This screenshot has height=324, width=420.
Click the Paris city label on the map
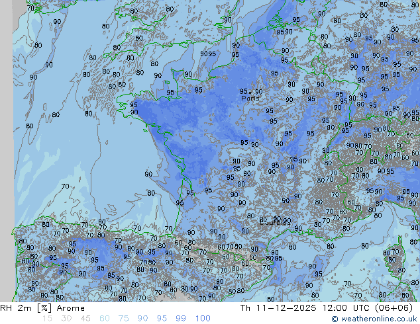click(x=250, y=98)
